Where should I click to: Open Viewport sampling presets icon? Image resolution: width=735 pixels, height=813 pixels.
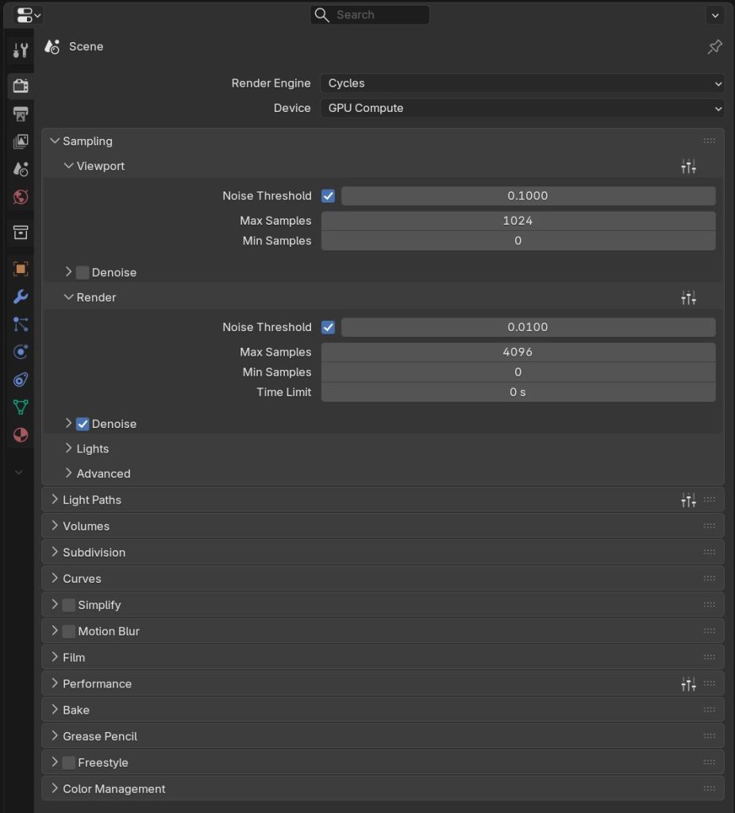point(688,166)
